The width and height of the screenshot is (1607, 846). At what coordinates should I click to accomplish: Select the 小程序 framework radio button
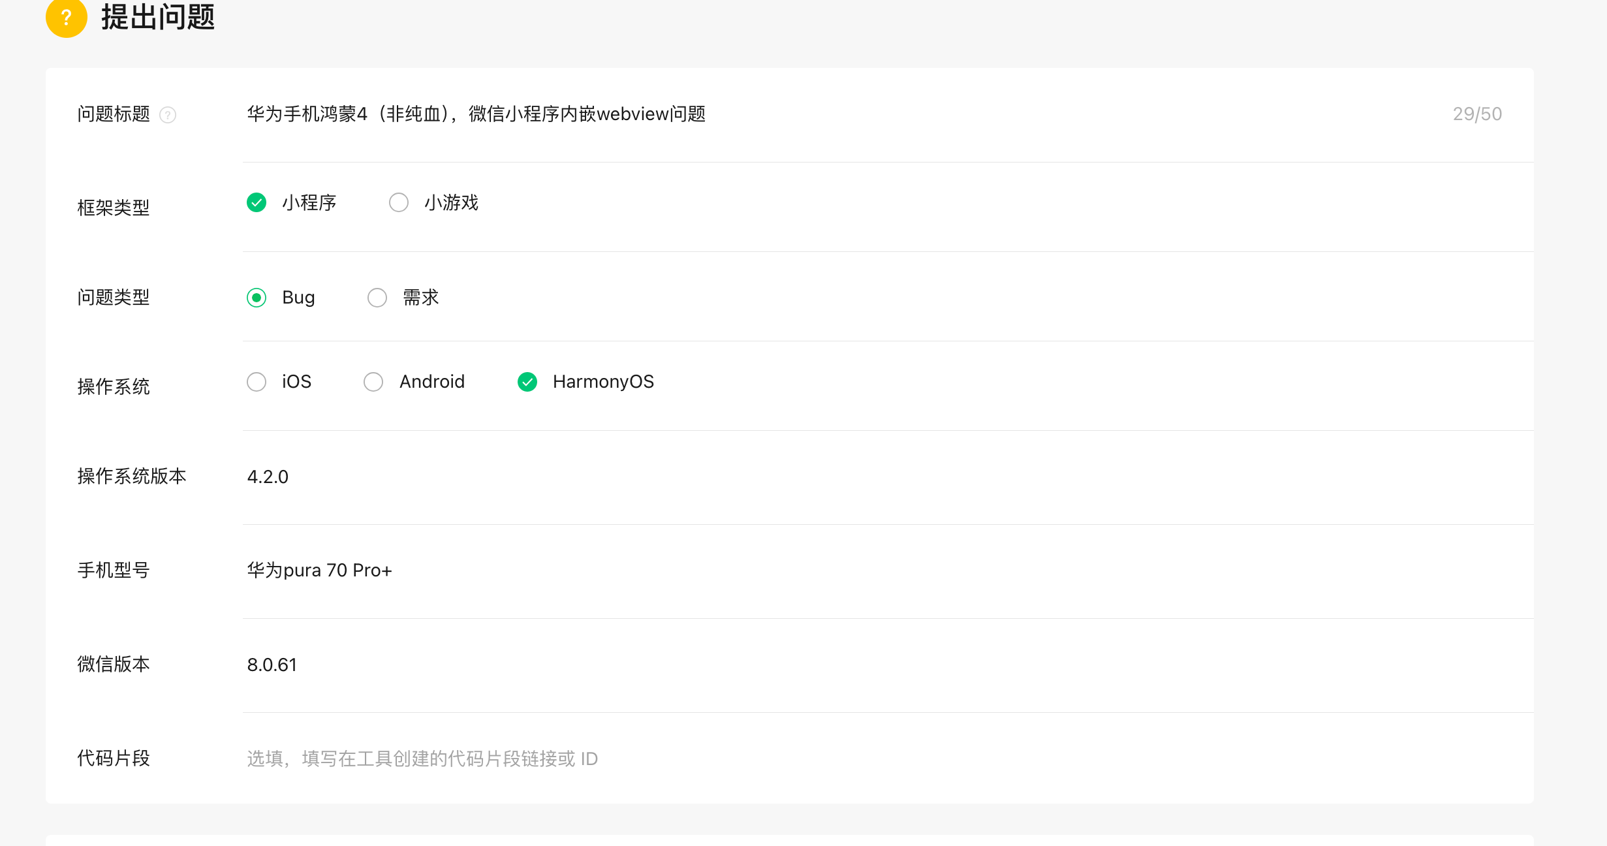pos(257,203)
